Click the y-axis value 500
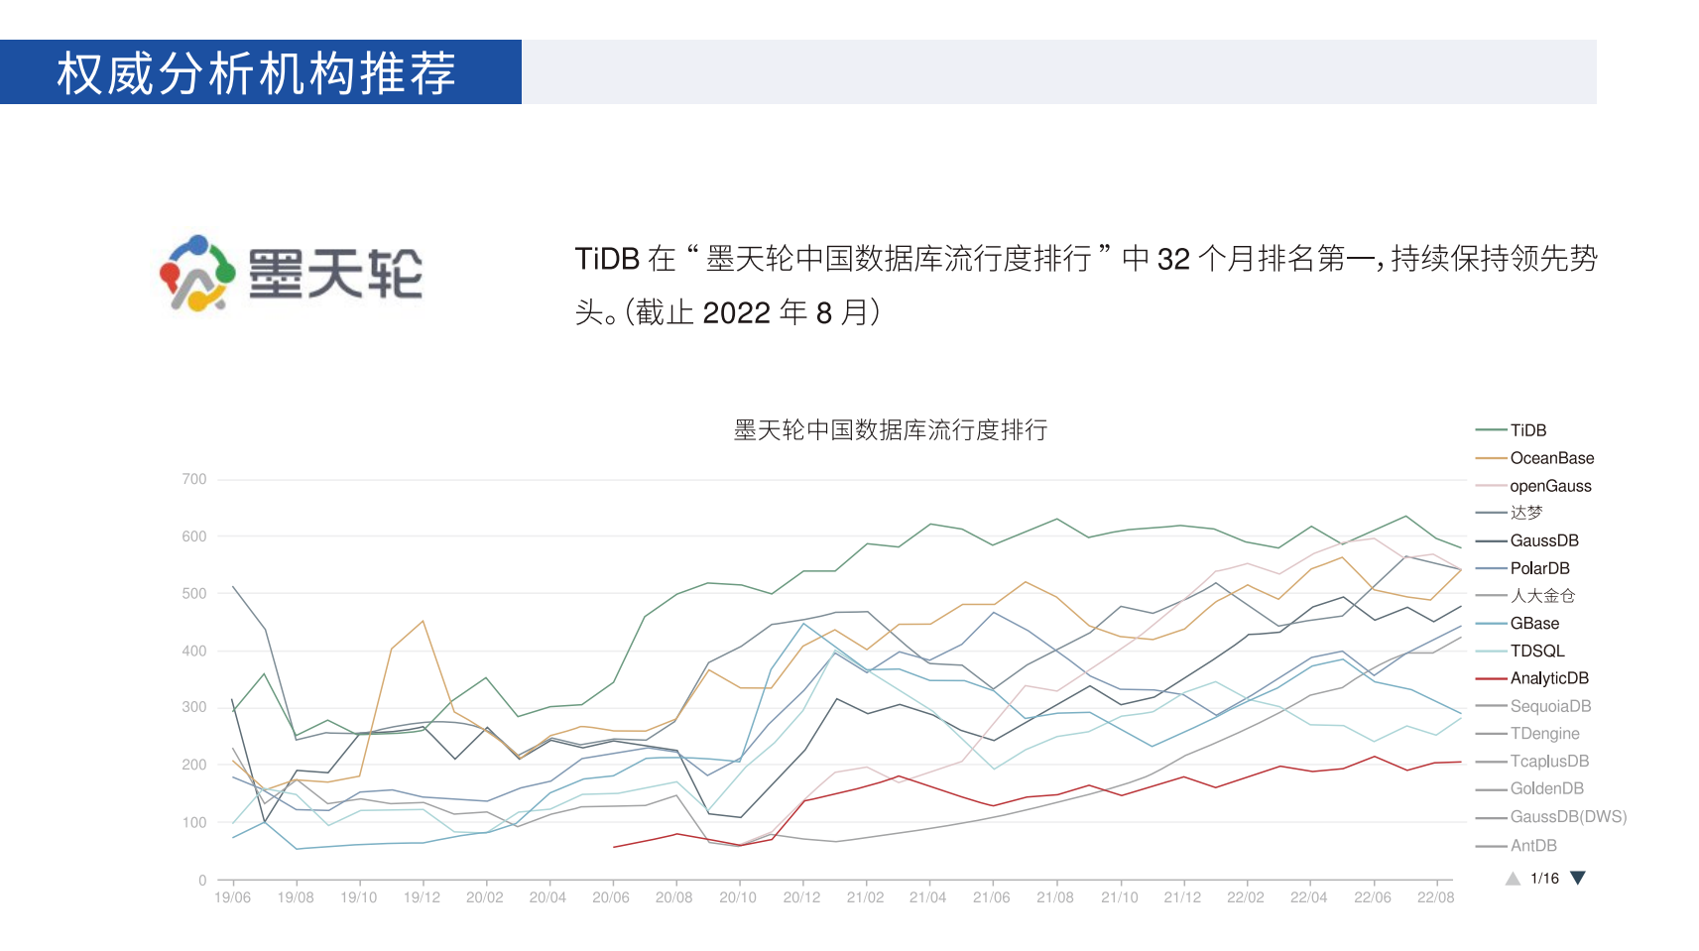Image resolution: width=1699 pixels, height=951 pixels. click(x=194, y=594)
